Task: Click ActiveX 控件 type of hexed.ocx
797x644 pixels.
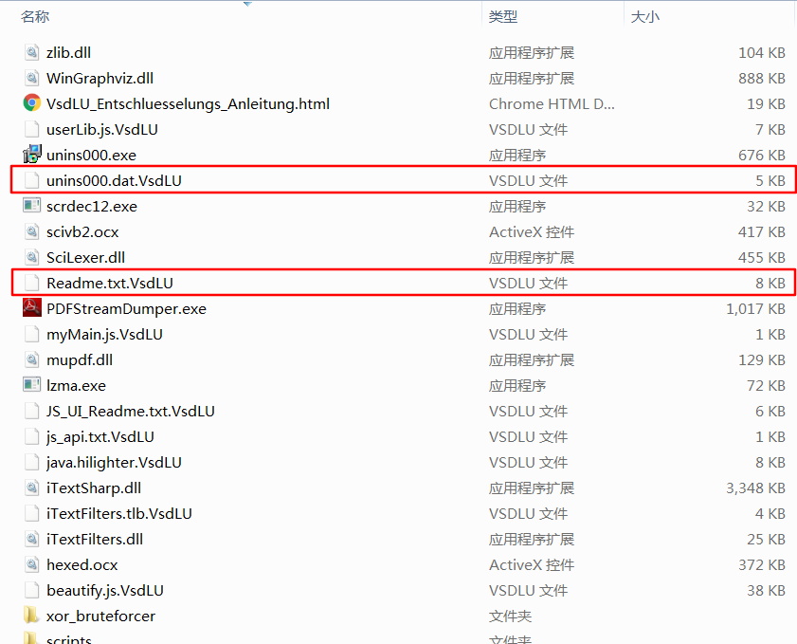Action: tap(532, 564)
